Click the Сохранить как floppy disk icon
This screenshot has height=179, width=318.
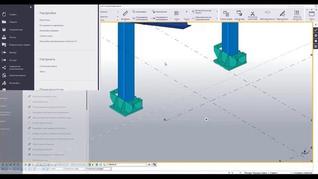(x=4, y=30)
